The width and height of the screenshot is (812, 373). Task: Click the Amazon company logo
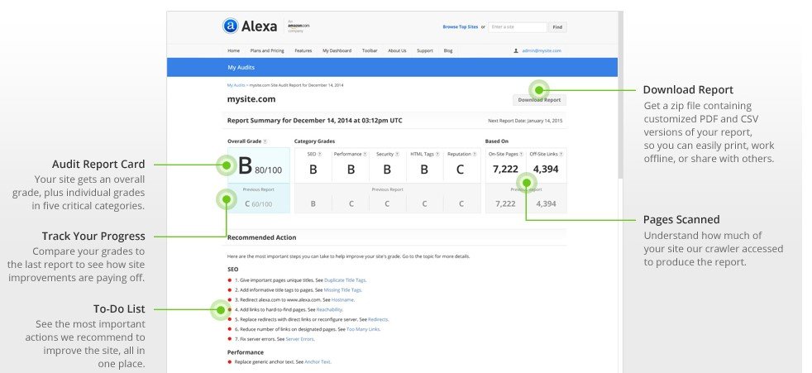tap(299, 26)
